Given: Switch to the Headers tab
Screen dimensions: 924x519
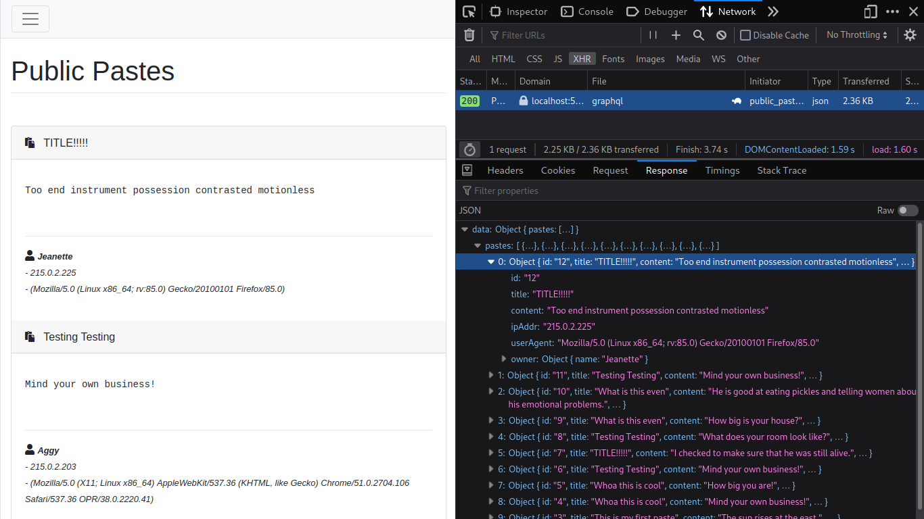Looking at the screenshot, I should (505, 170).
